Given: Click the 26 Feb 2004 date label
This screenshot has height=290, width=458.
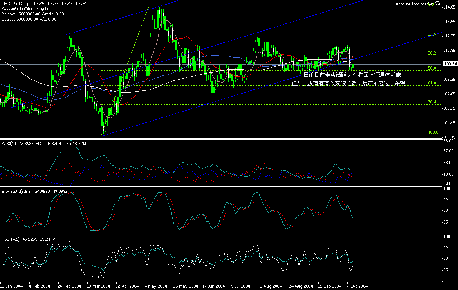Looking at the screenshot, I should [x=69, y=286].
